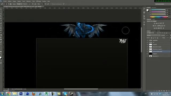Switch to the Nuancier tab
The height and width of the screenshot is (96, 171).
click(154, 7)
